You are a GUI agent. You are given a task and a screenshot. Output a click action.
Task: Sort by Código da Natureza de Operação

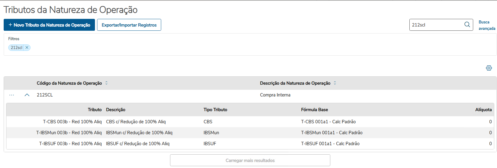107,83
